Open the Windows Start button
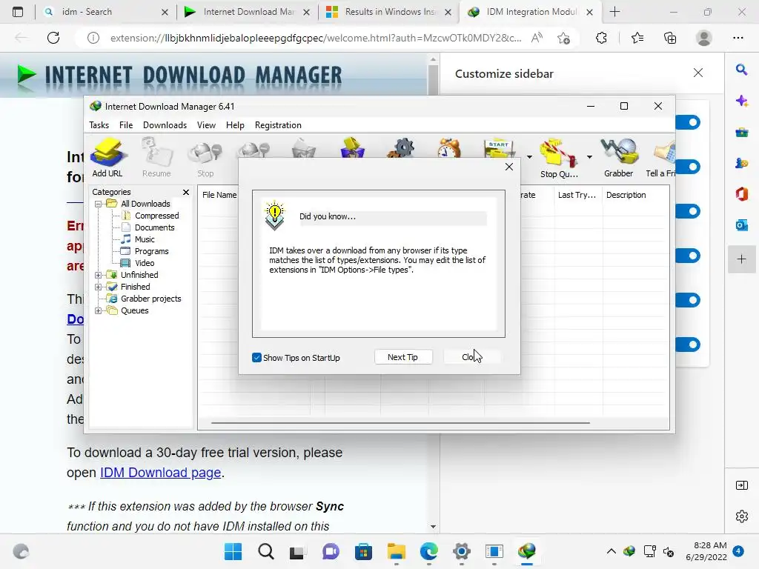This screenshot has width=759, height=569. point(233,551)
